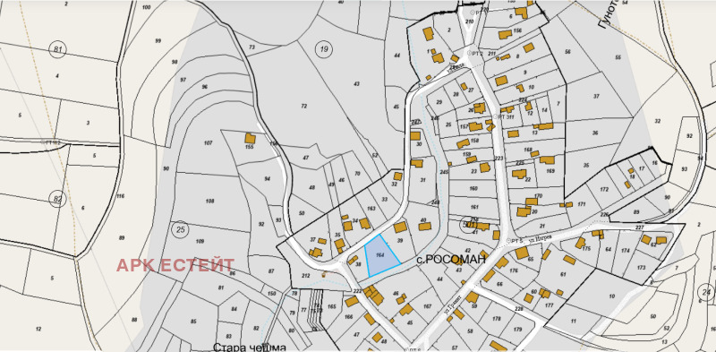Select parcel number 172
The image size is (716, 352).
tap(604, 189)
